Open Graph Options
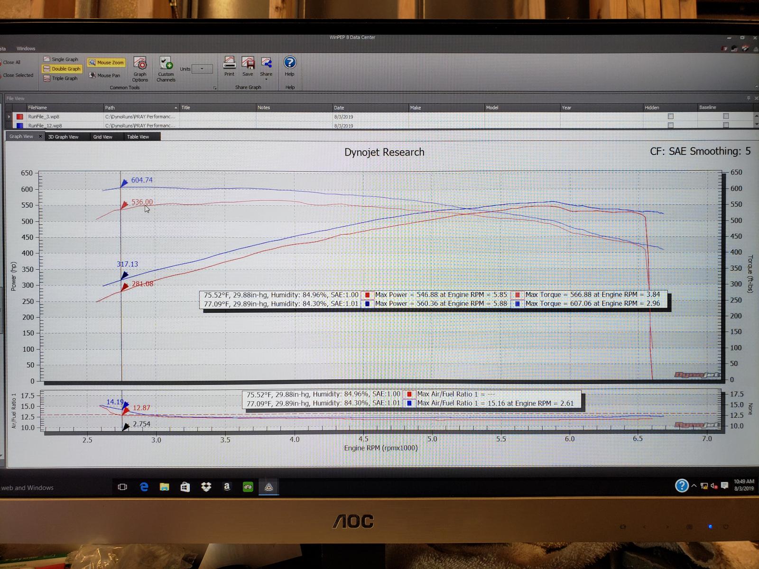The height and width of the screenshot is (569, 759). coord(140,69)
